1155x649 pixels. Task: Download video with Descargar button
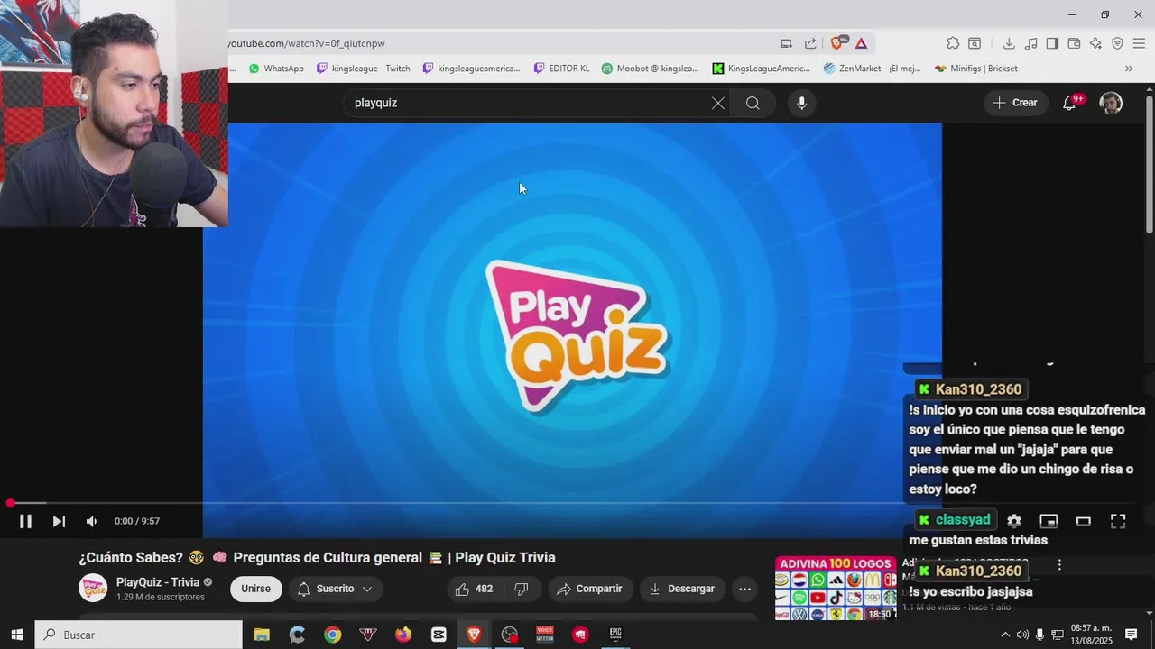[x=682, y=589]
